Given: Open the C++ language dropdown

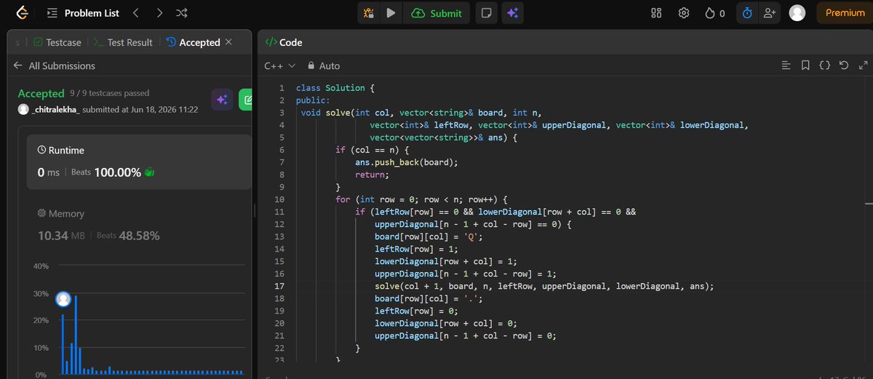Looking at the screenshot, I should click(x=280, y=65).
